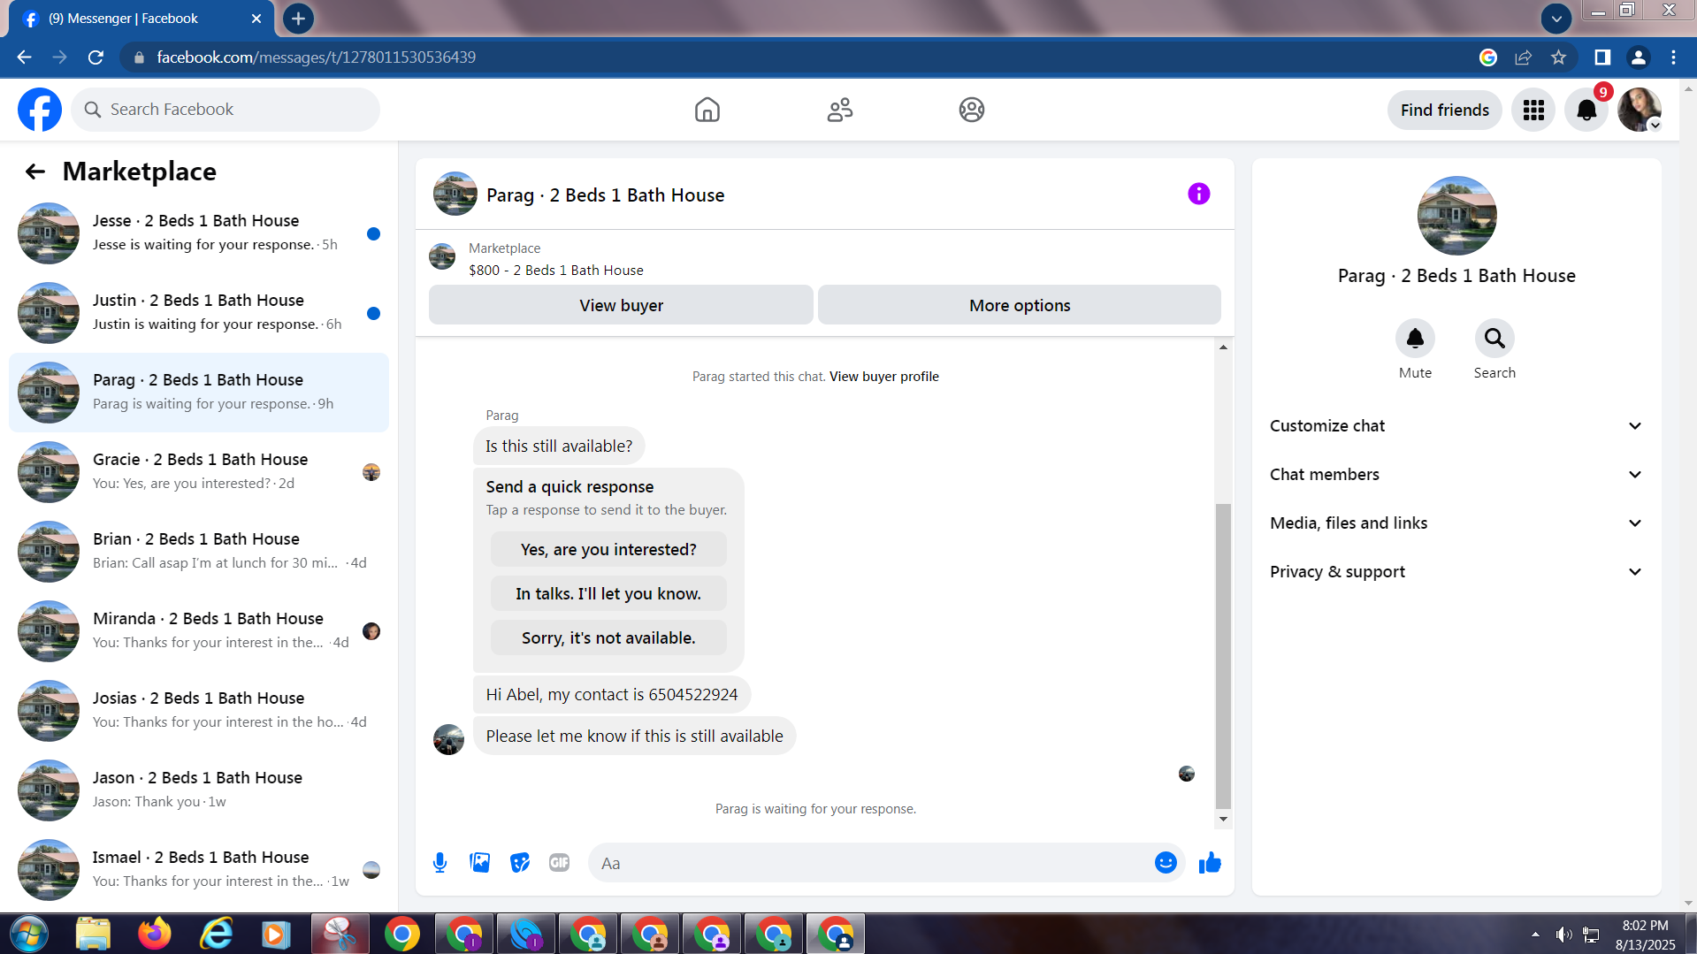Open Brian conversation in Marketplace list
This screenshot has height=954, width=1697.
pos(199,552)
